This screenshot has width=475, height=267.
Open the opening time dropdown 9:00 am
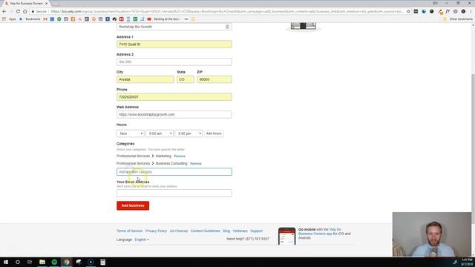click(160, 133)
